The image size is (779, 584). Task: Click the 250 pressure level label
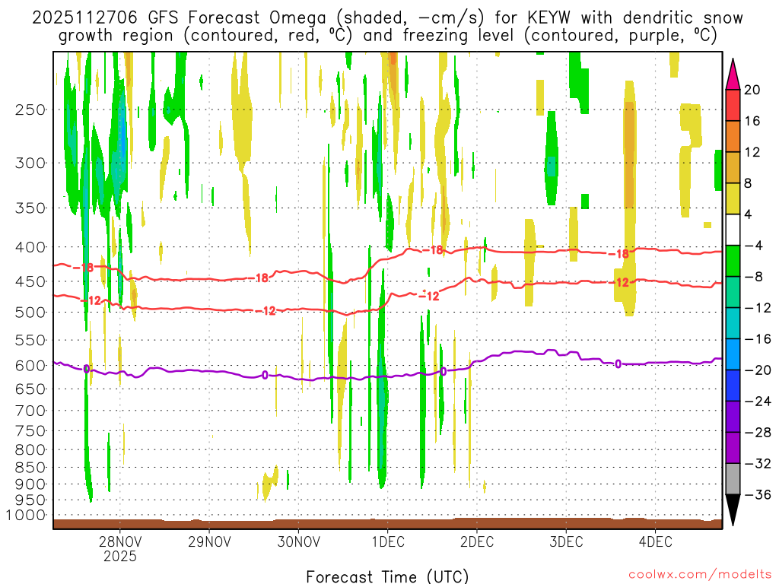pyautogui.click(x=30, y=109)
